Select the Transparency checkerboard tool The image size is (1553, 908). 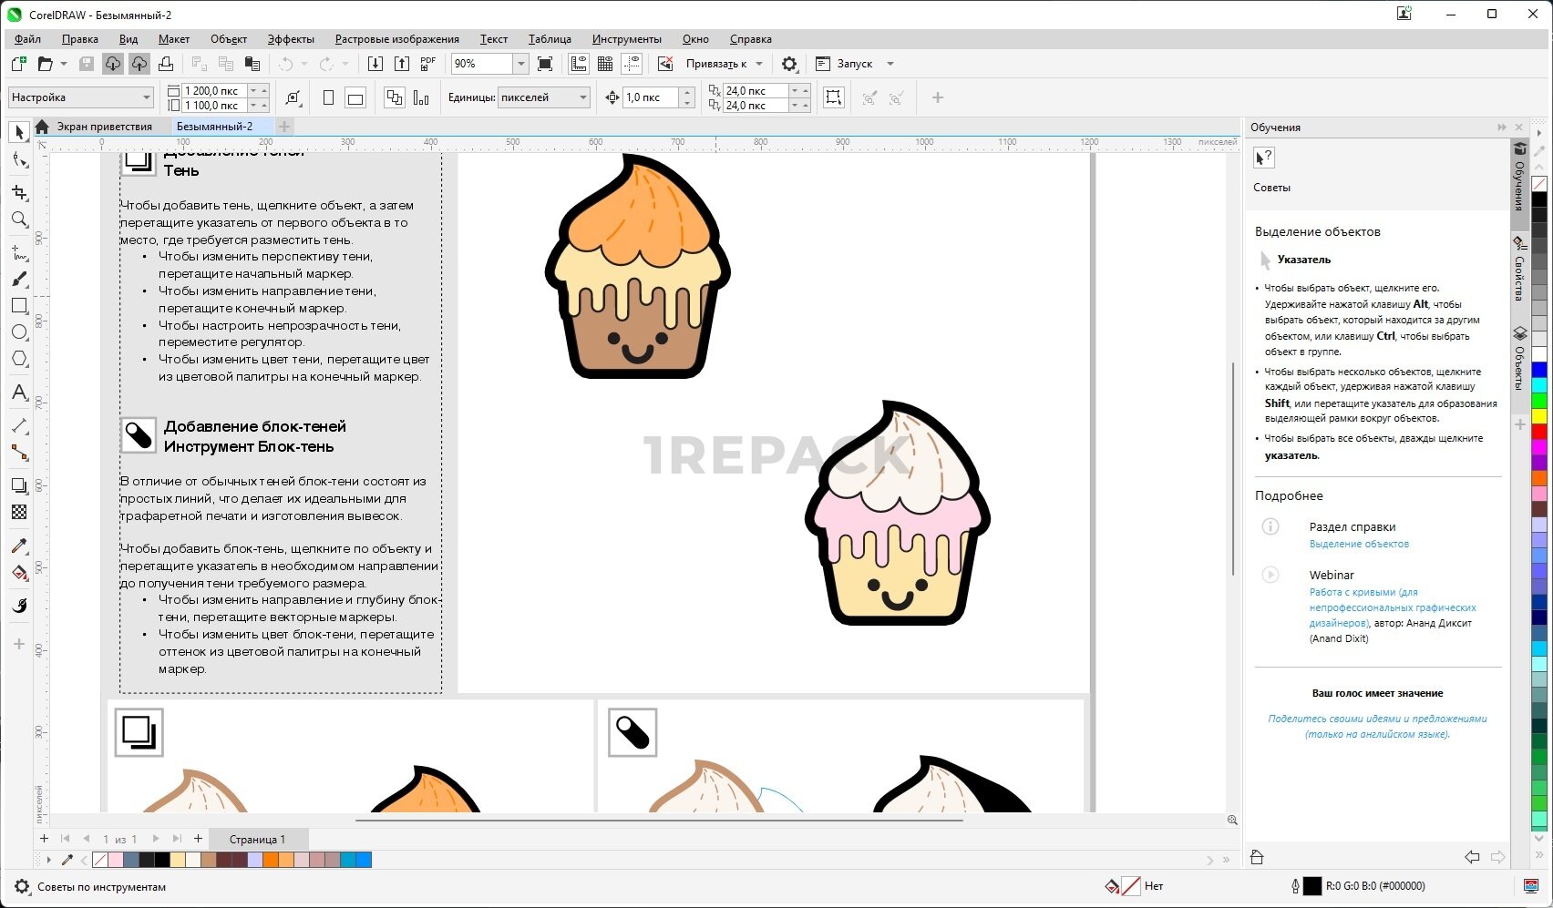pyautogui.click(x=19, y=513)
